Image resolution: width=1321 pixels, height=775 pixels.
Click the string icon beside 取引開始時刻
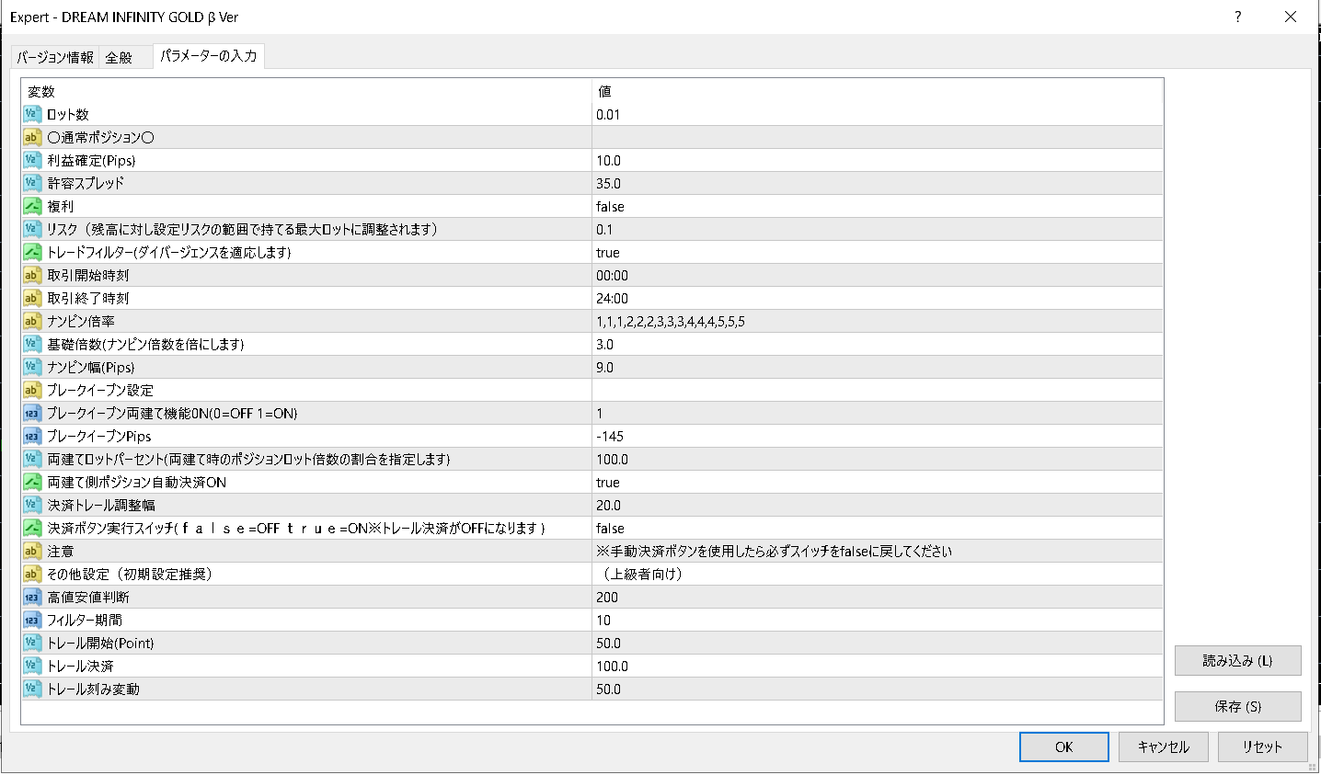(32, 275)
